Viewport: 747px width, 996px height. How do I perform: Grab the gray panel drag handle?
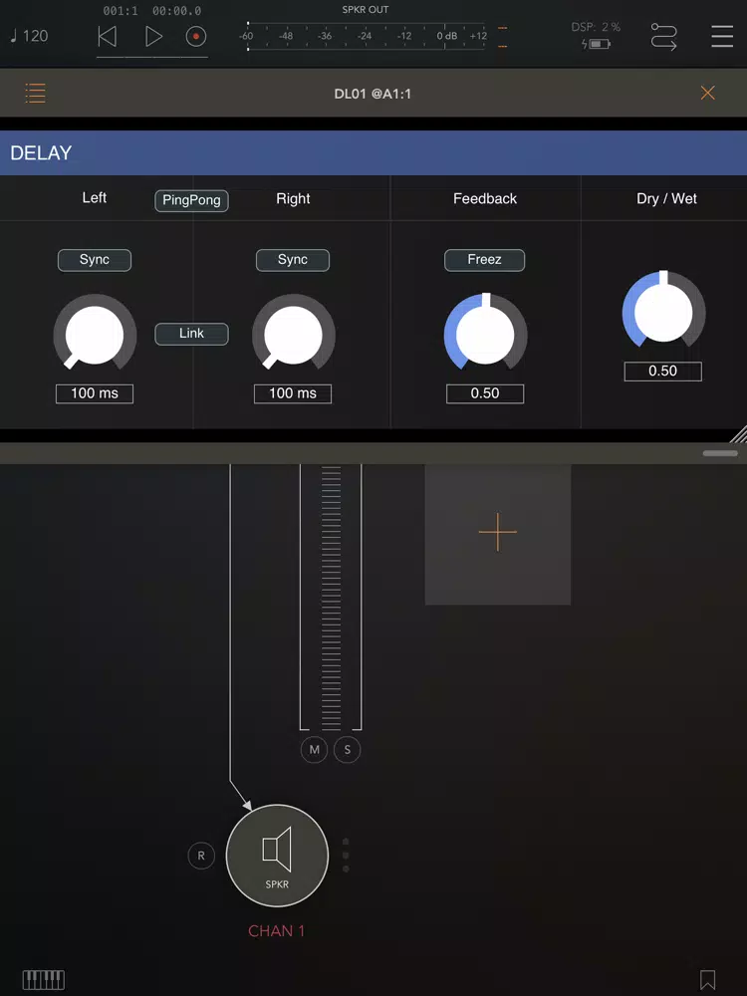[720, 453]
